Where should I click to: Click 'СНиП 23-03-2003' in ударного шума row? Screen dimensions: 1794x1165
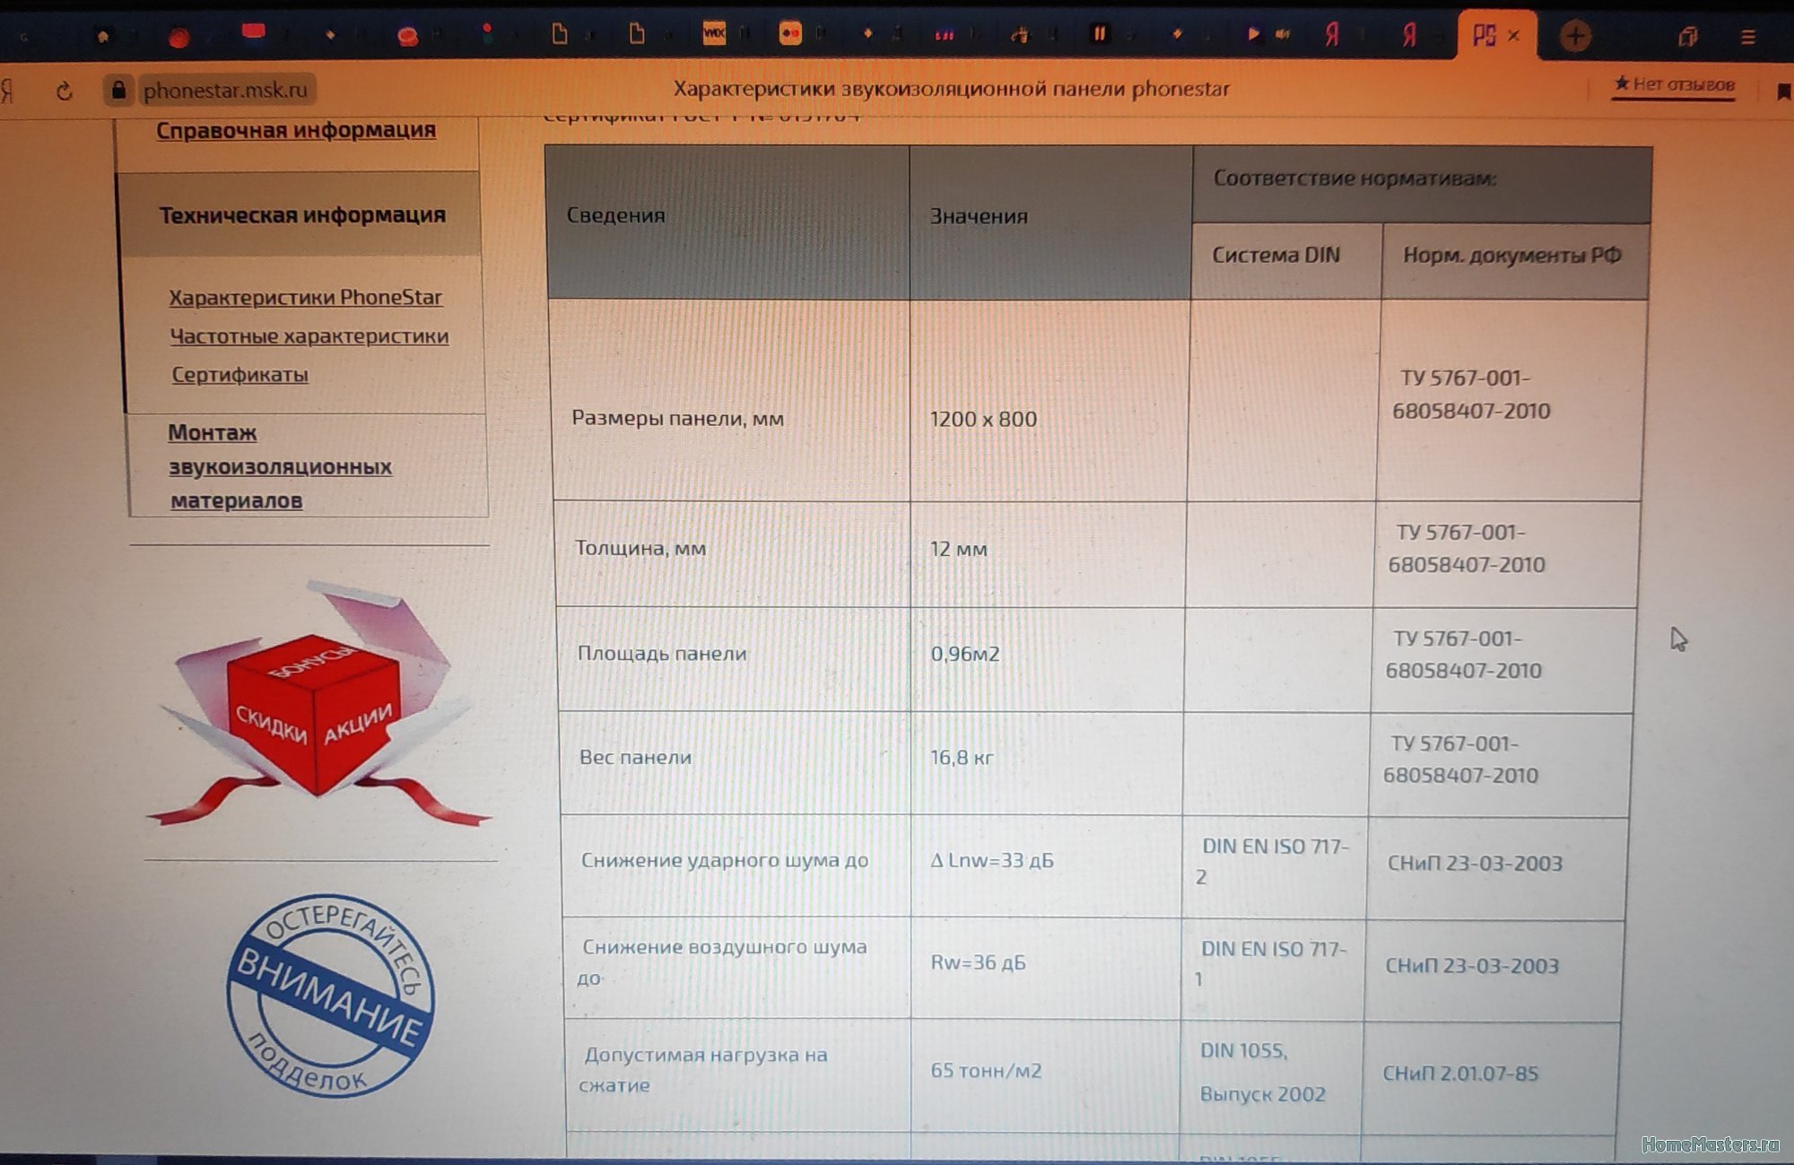click(1475, 863)
